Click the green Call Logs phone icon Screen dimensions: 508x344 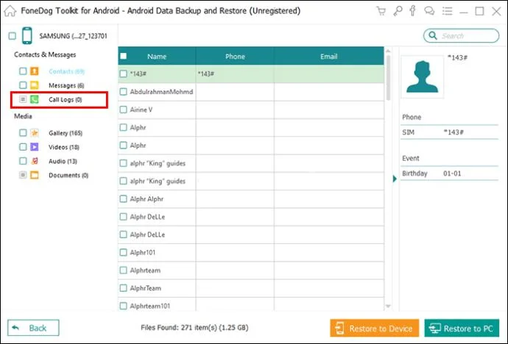(x=35, y=99)
